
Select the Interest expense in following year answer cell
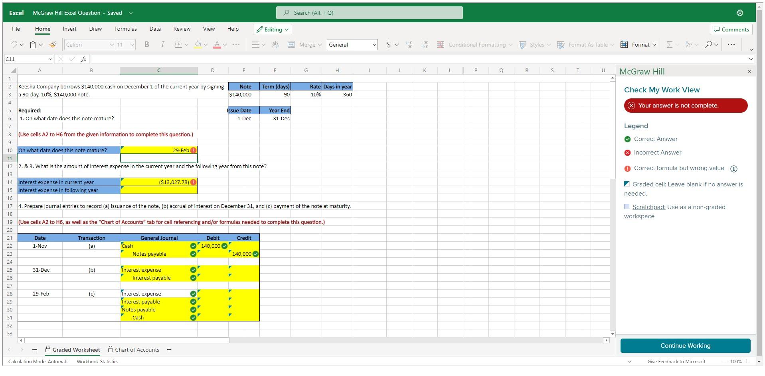pyautogui.click(x=159, y=190)
